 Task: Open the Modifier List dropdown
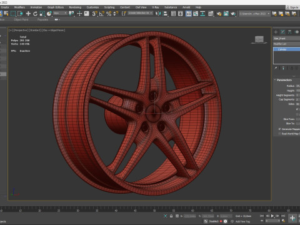287,44
